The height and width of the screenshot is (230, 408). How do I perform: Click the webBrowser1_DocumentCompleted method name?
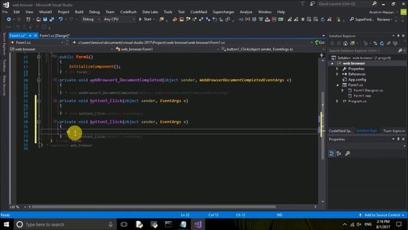(x=126, y=80)
